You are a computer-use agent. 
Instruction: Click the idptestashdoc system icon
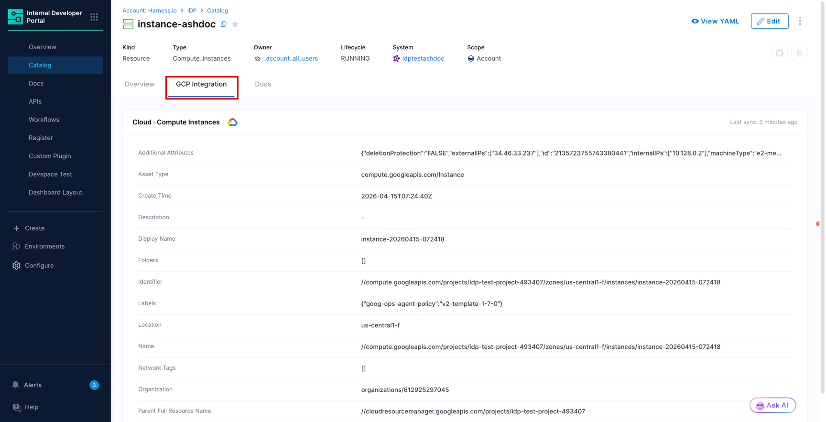click(x=396, y=58)
